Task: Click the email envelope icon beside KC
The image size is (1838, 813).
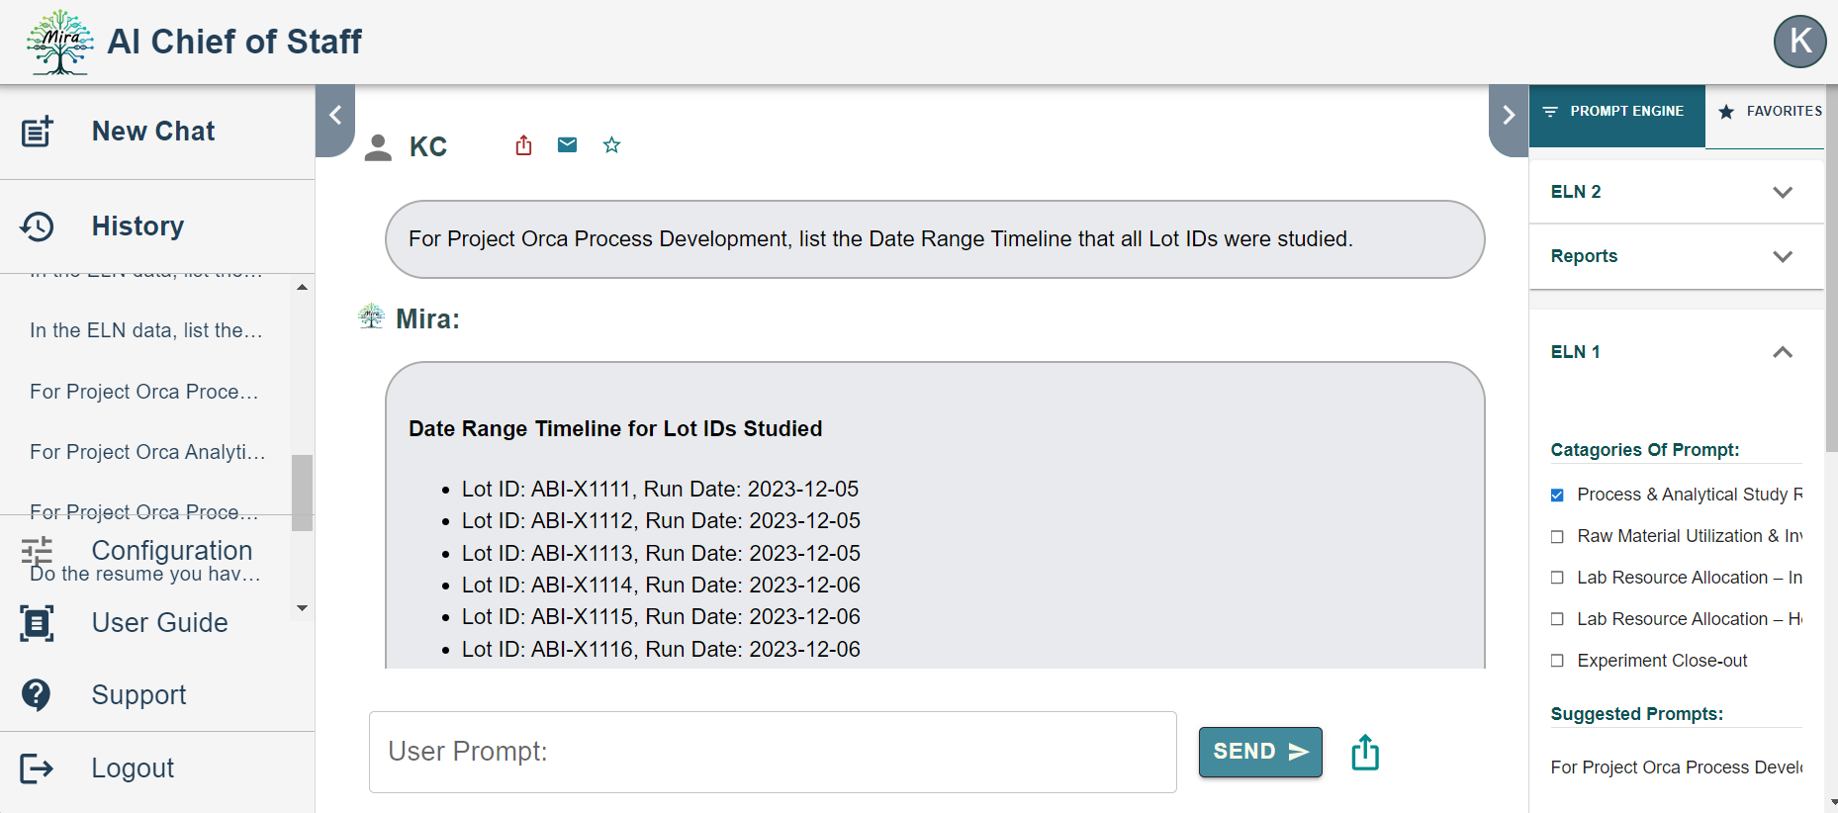Action: tap(567, 145)
